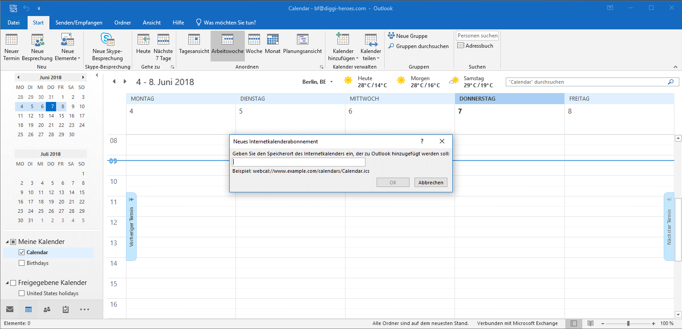The height and width of the screenshot is (329, 682).
Task: Go forward one week in calendar
Action: [x=125, y=82]
